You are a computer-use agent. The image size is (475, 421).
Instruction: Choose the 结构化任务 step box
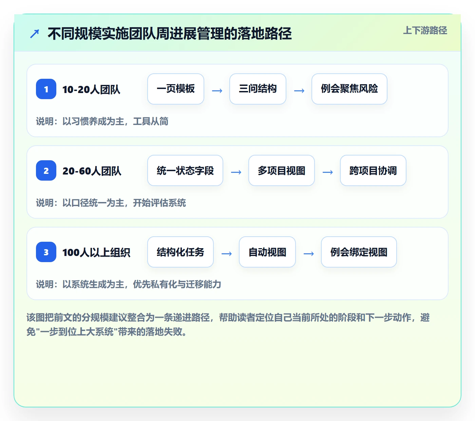point(180,252)
